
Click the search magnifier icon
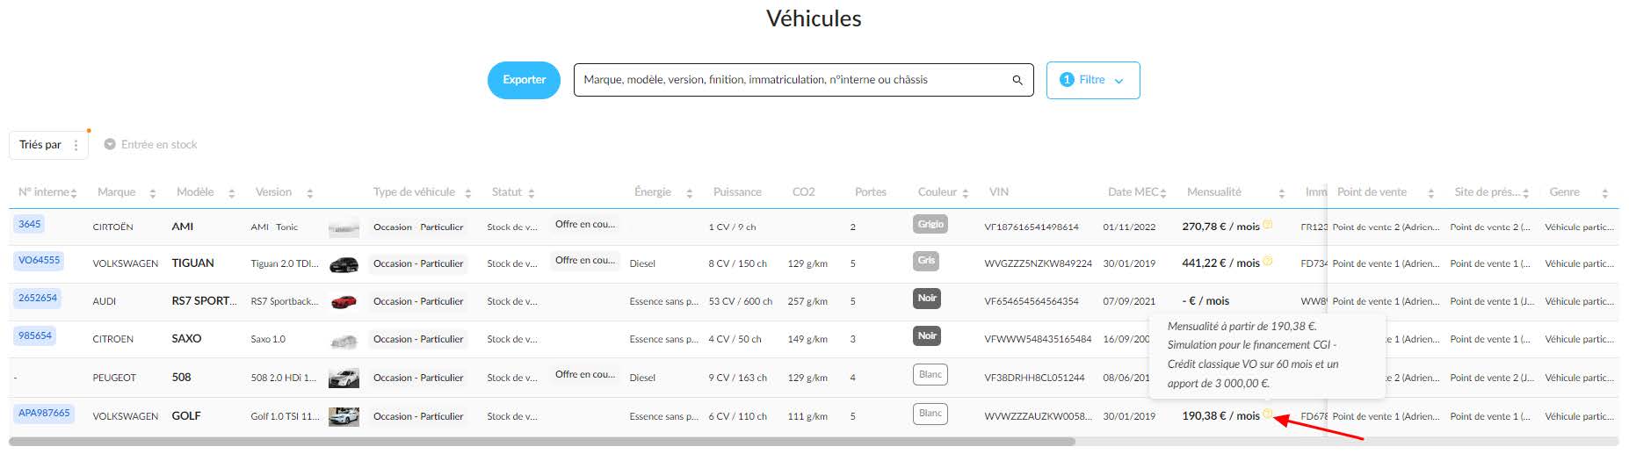tap(1017, 80)
